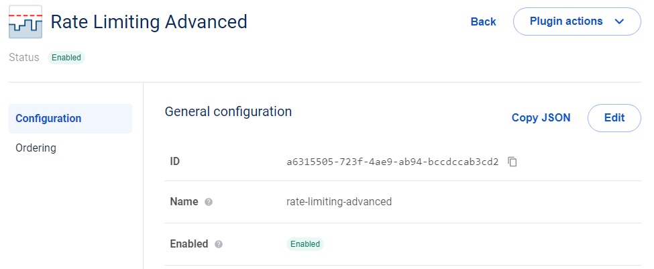Open the Plugin actions dropdown
Screen dimensions: 654x269
[577, 21]
